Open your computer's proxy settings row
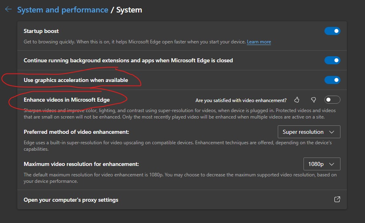 [x=182, y=199]
